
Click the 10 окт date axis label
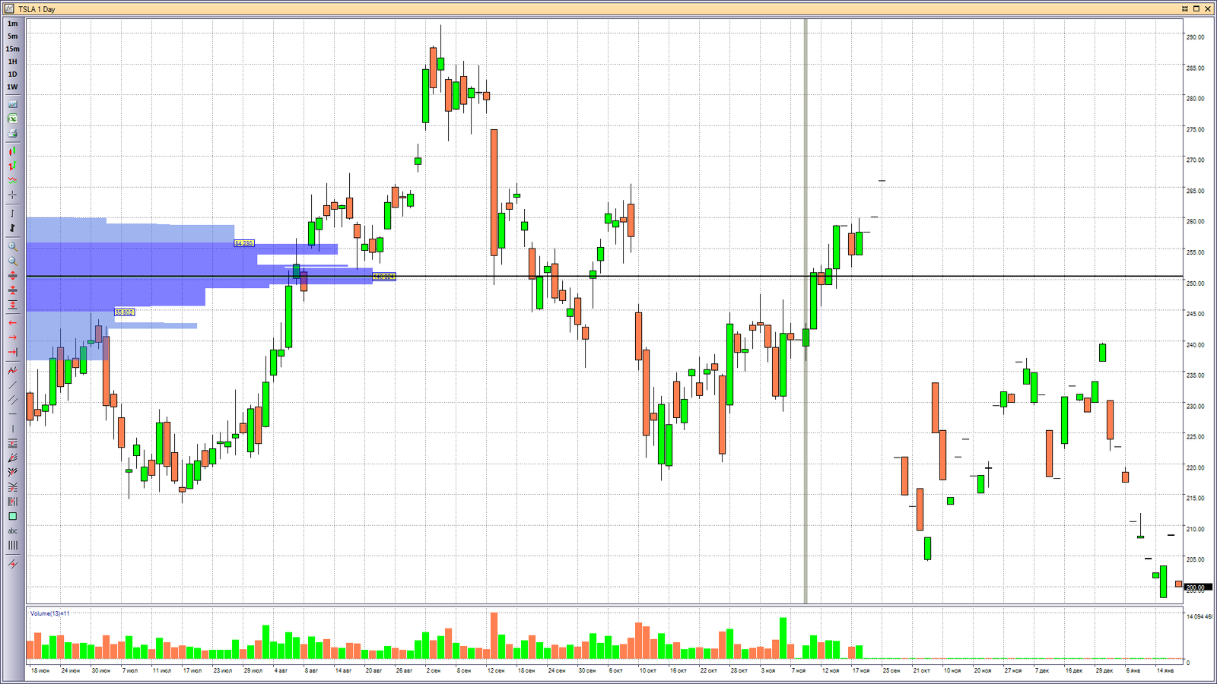(x=647, y=671)
